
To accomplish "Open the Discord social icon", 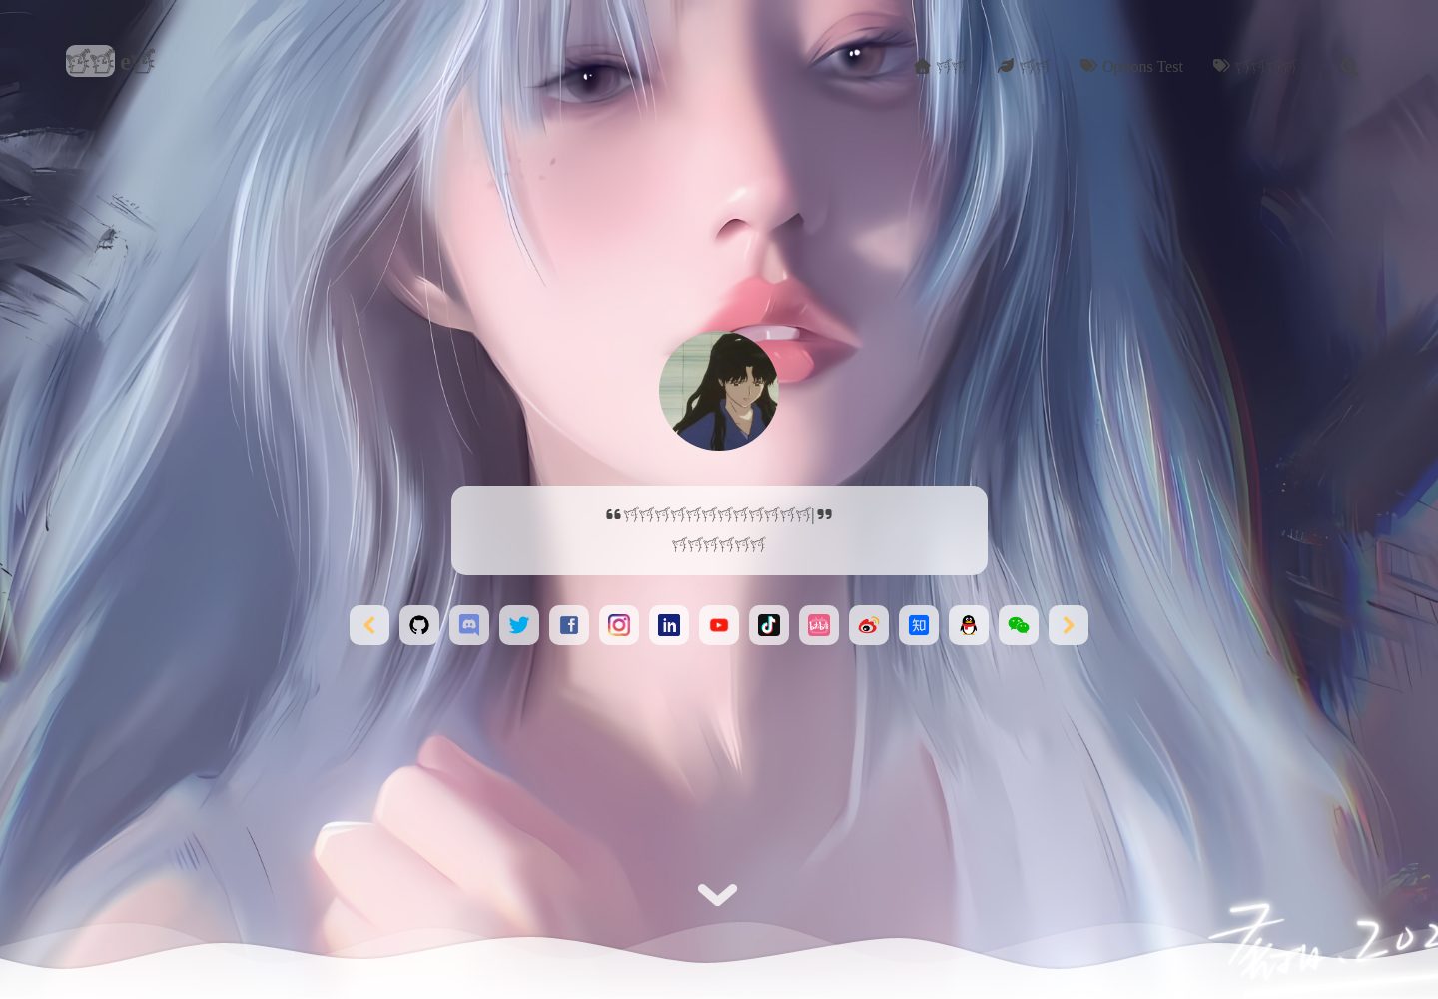I will 469,625.
